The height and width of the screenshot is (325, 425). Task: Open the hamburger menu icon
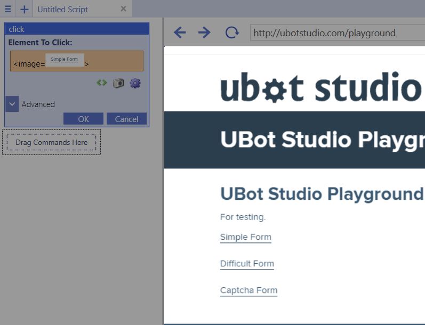click(8, 9)
